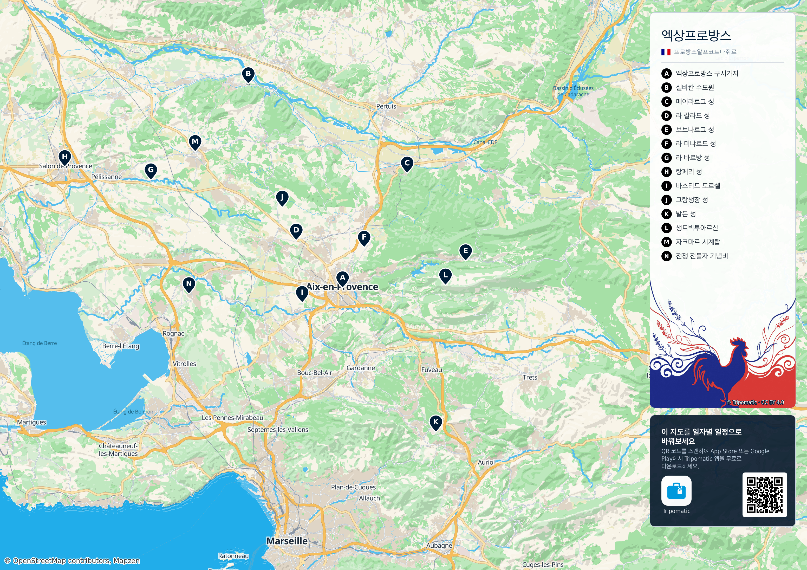This screenshot has height=570, width=807.
Task: Select map pin L below pin E
Action: click(x=445, y=276)
